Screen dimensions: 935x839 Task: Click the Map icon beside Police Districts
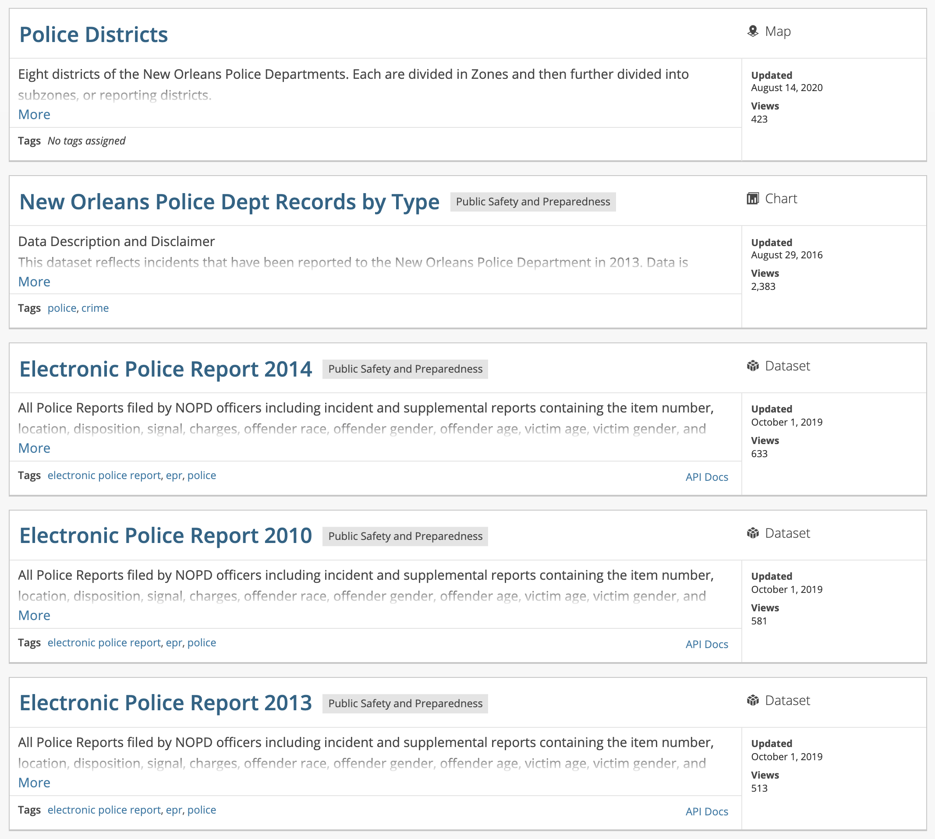(x=752, y=32)
